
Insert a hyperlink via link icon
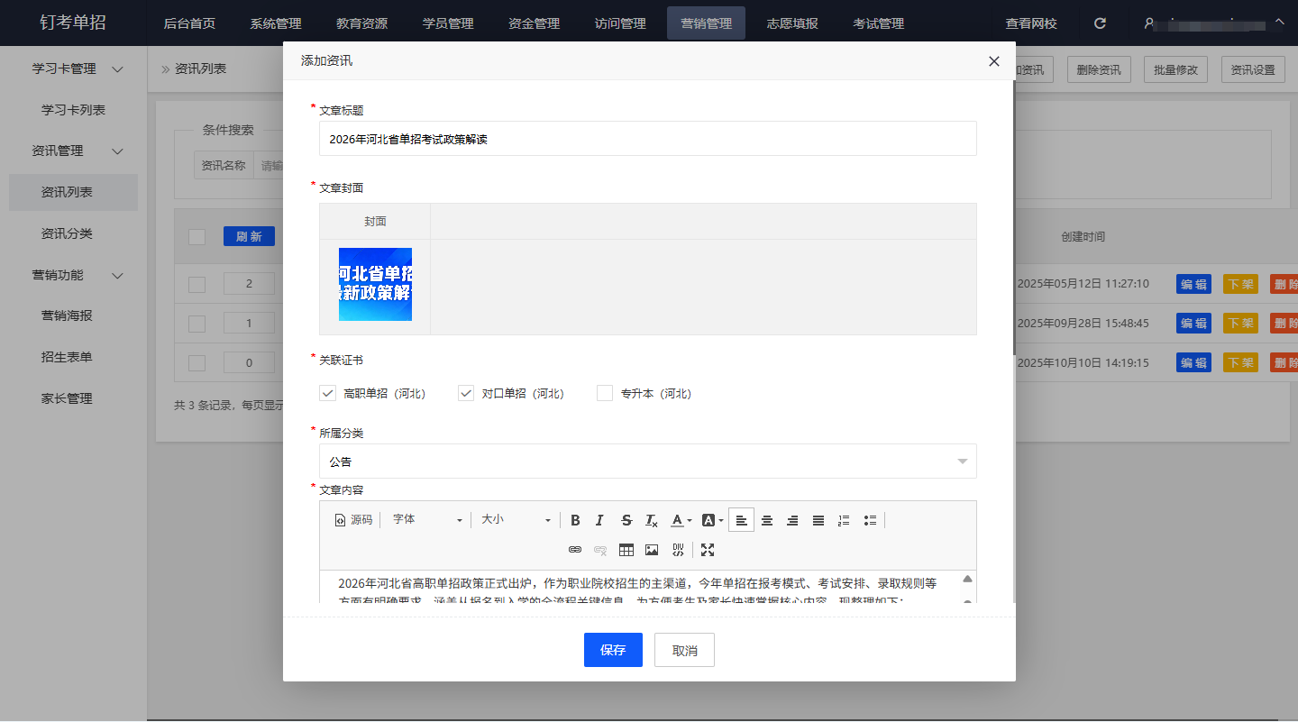[x=574, y=549]
